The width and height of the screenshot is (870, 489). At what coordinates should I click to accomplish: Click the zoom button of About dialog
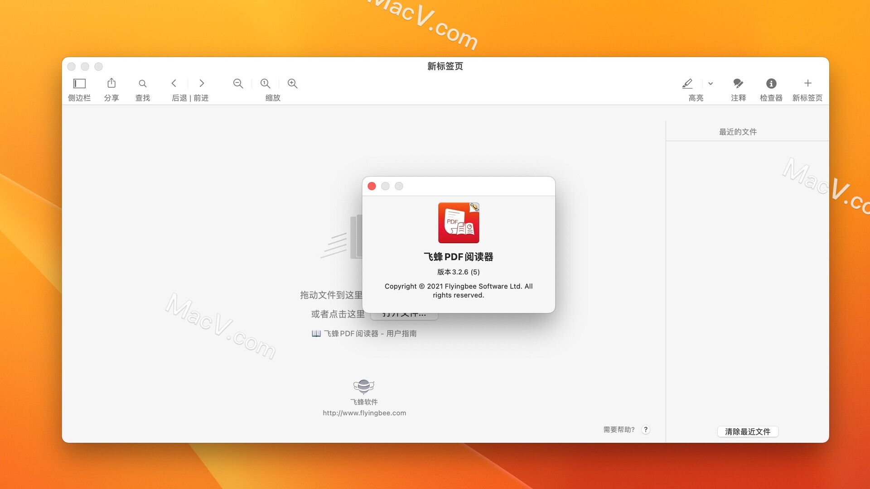click(x=399, y=186)
